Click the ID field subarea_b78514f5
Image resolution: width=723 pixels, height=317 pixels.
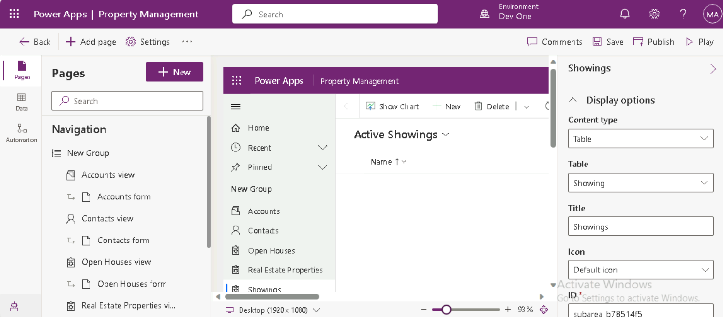tap(641, 311)
